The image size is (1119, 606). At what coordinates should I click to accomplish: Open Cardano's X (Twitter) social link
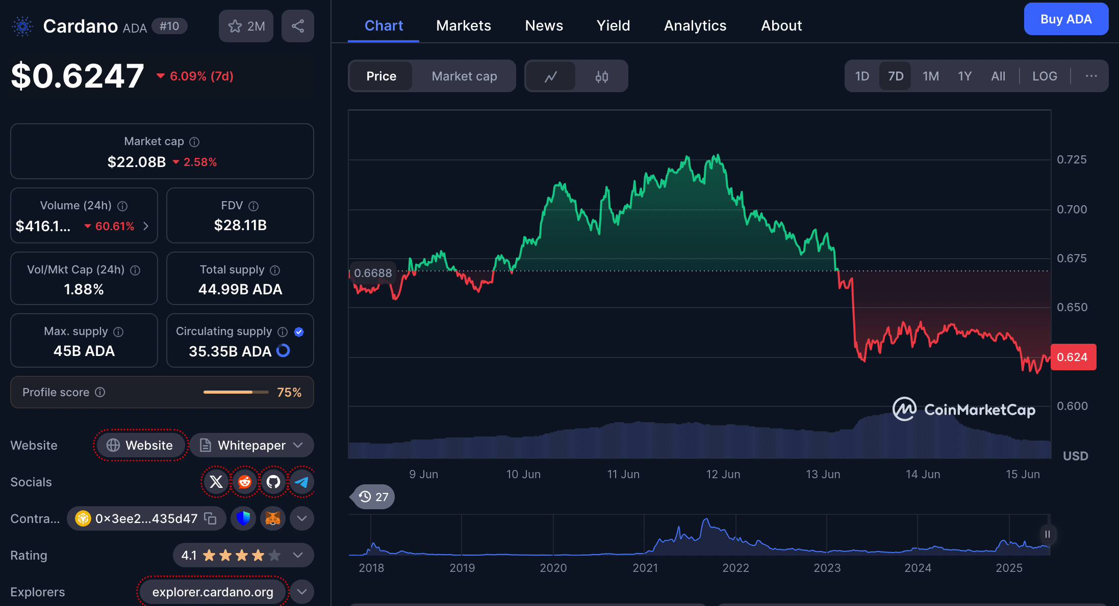tap(216, 482)
